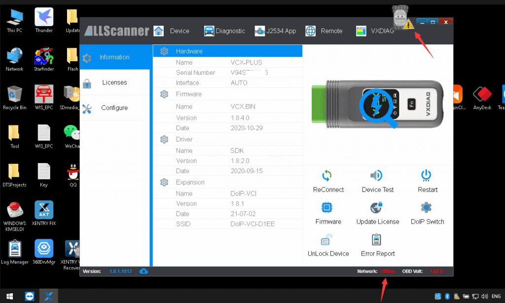The image size is (505, 303).
Task: Select the Interface AUTO value
Action: point(239,82)
